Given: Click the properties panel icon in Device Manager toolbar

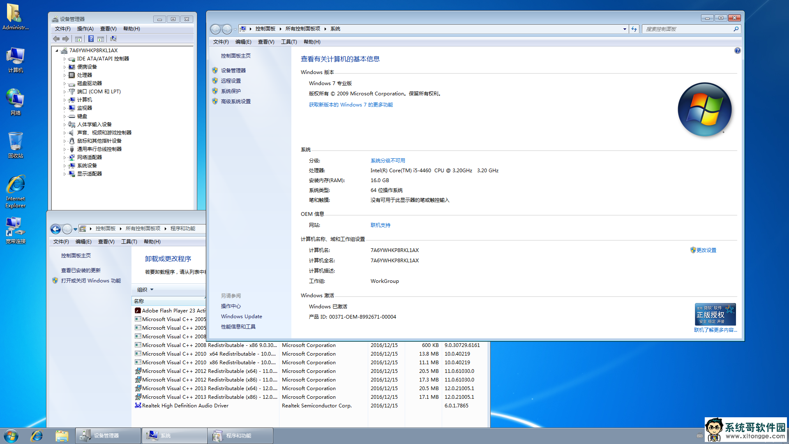Looking at the screenshot, I should 101,39.
